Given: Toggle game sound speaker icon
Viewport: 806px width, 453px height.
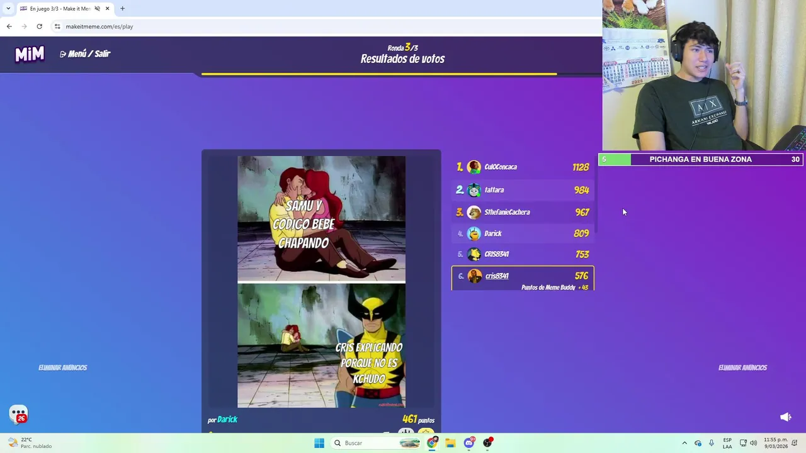Looking at the screenshot, I should 785,417.
